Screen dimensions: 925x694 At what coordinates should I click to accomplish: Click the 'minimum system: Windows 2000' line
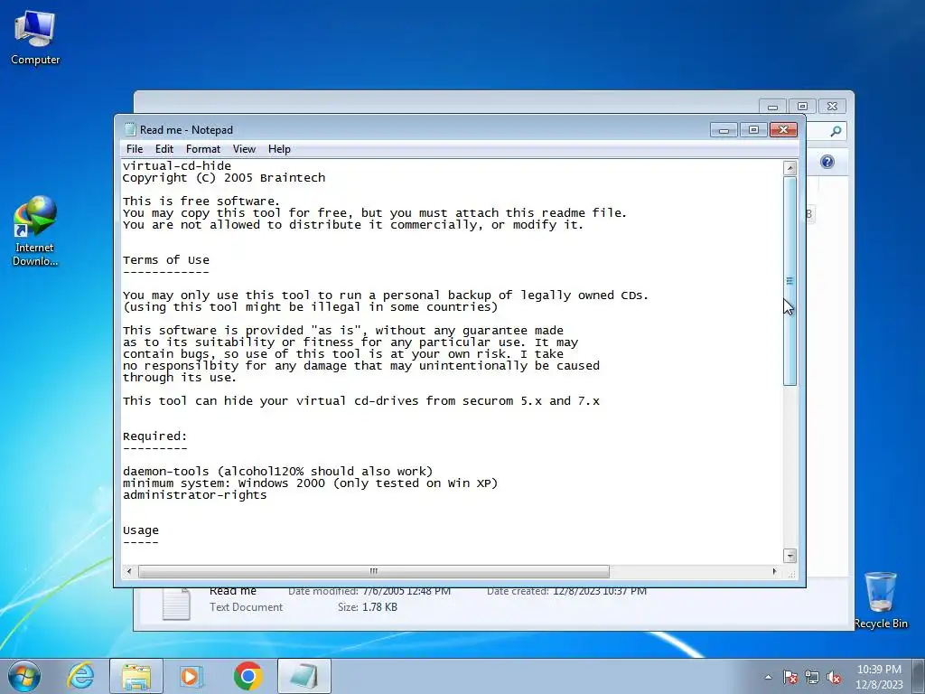pos(311,483)
